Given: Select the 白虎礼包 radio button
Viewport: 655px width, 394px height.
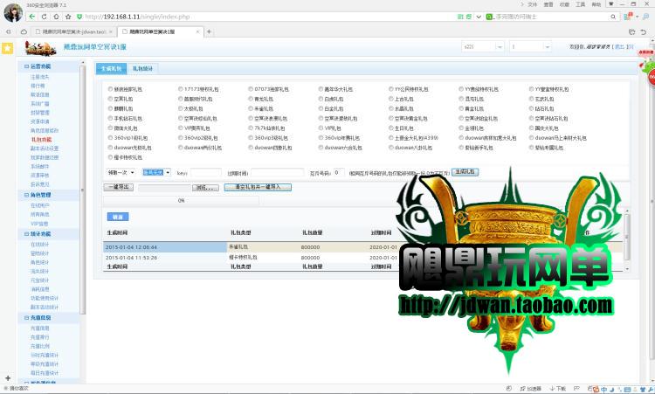Looking at the screenshot, I should click(321, 99).
